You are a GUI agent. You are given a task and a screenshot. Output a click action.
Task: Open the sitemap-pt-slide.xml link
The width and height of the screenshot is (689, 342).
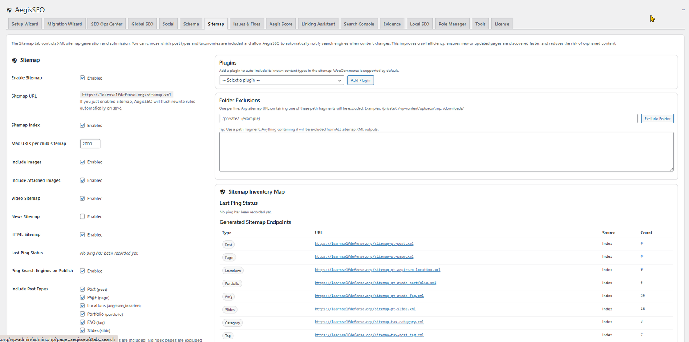[365, 309]
